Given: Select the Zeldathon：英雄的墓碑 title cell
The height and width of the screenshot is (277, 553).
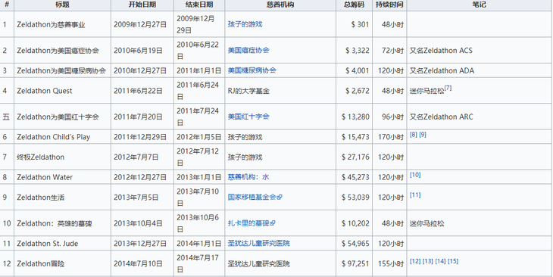Looking at the screenshot, I should (62, 223).
